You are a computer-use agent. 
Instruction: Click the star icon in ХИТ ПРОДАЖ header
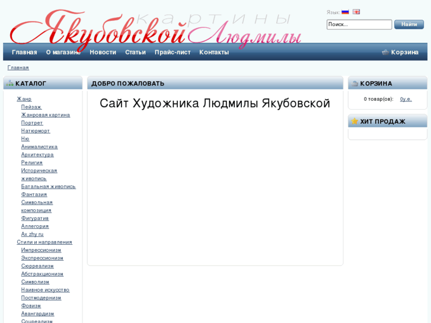[355, 121]
